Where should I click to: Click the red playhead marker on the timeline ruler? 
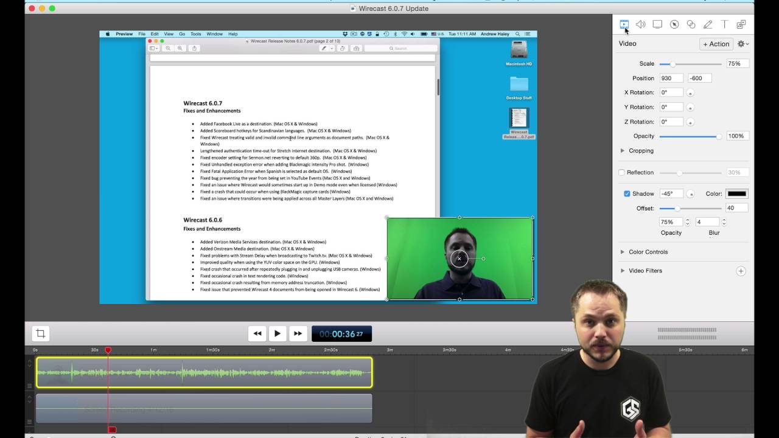coord(108,350)
